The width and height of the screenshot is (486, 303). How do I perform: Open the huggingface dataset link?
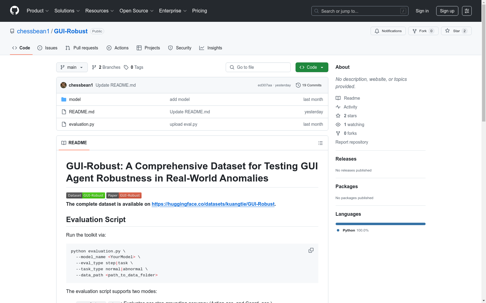pyautogui.click(x=213, y=204)
